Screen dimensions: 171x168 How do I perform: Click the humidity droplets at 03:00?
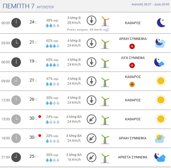tap(53, 46)
